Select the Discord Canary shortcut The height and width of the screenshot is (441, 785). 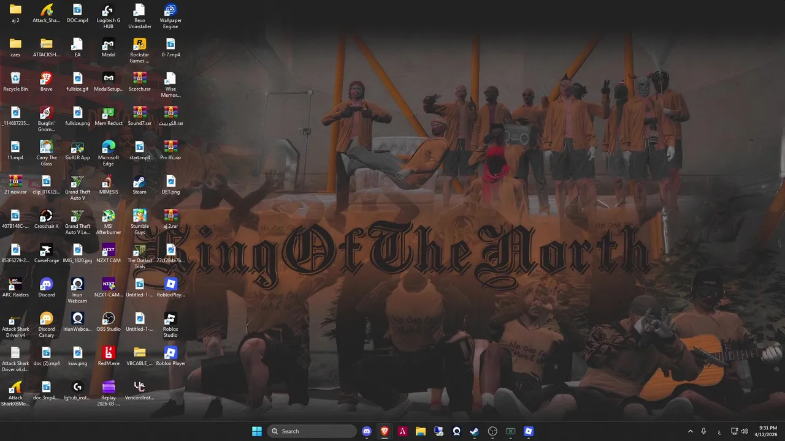(46, 325)
